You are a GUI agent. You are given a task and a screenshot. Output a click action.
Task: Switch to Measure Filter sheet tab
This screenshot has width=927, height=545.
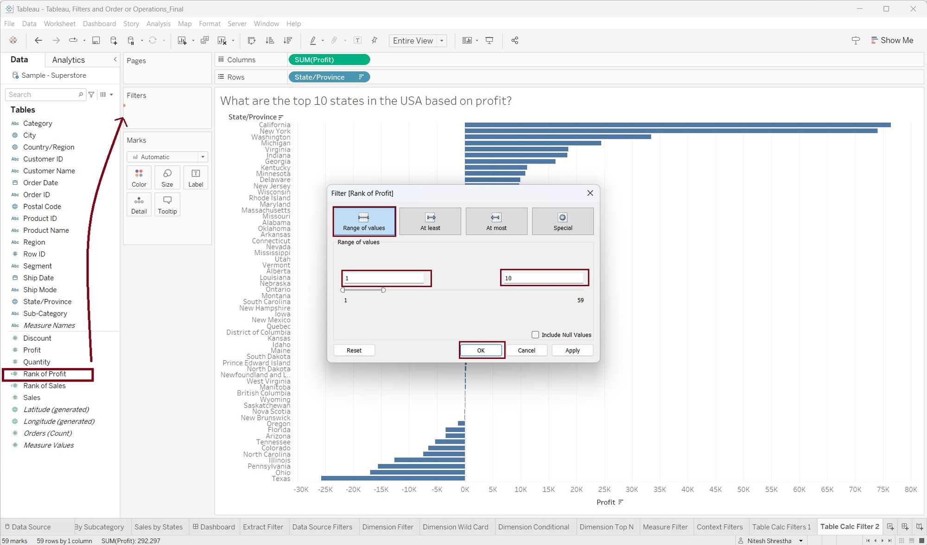[665, 527]
